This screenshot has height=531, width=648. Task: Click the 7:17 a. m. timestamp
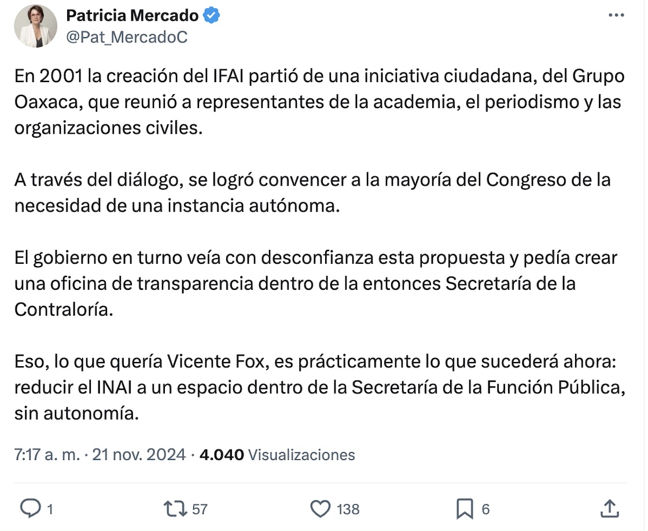47,455
